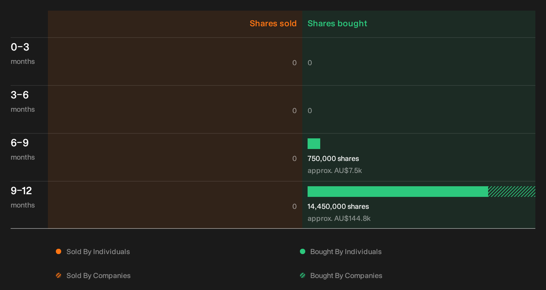Click the 14,450,000 shares value

[338, 207]
